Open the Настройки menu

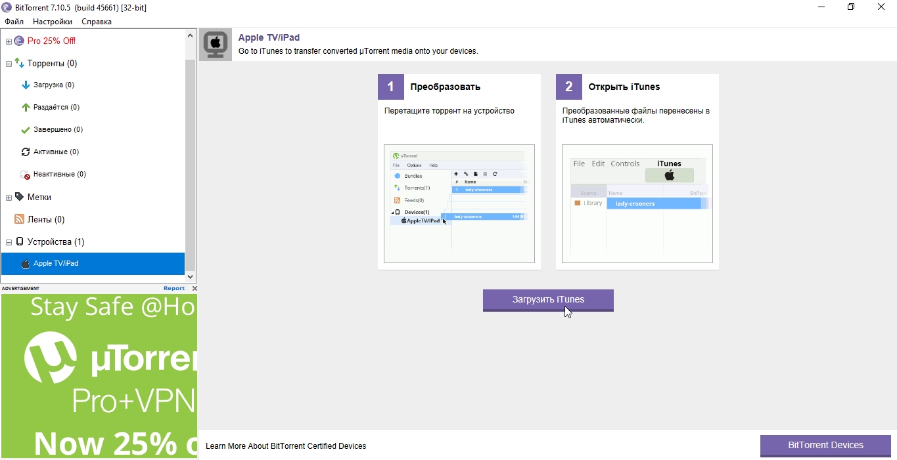[53, 22]
